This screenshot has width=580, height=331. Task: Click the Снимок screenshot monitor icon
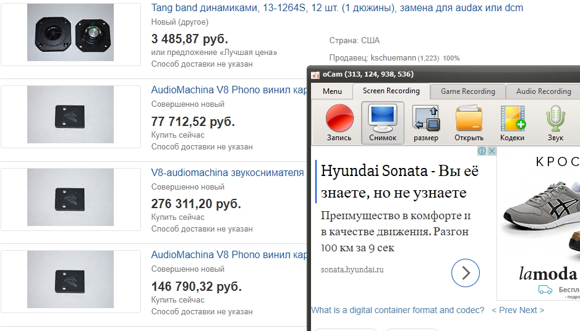pos(382,122)
